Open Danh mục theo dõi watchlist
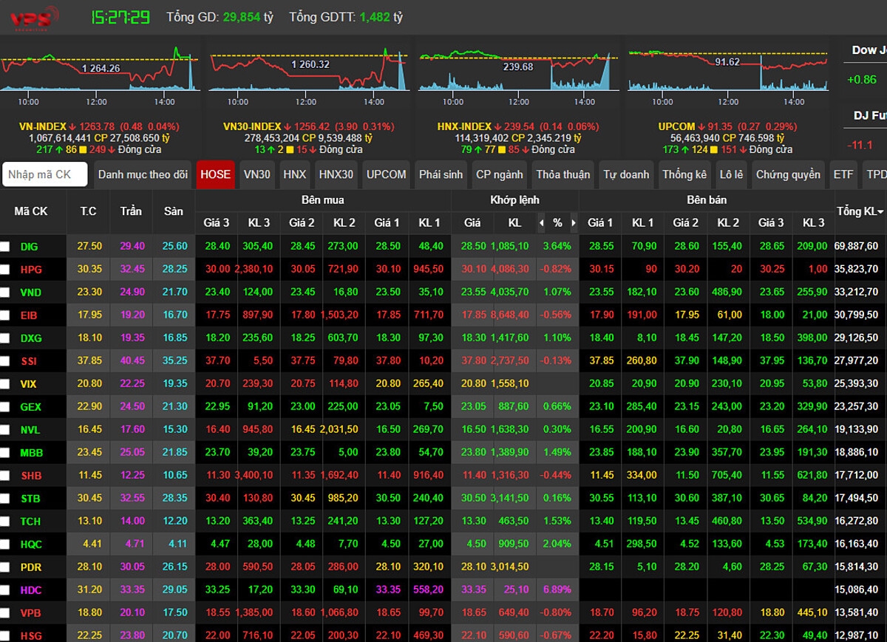 pyautogui.click(x=143, y=175)
